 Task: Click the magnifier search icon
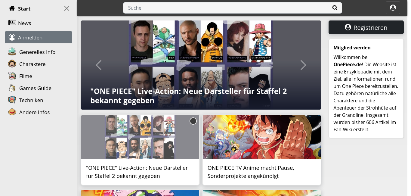pos(335,8)
